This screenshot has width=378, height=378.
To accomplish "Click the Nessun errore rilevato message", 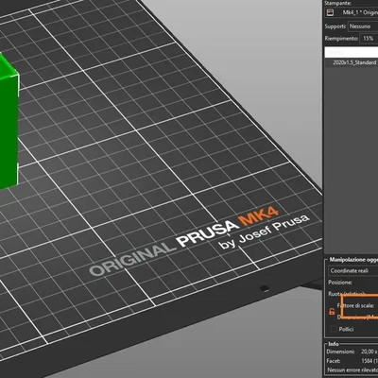I will pos(352,369).
